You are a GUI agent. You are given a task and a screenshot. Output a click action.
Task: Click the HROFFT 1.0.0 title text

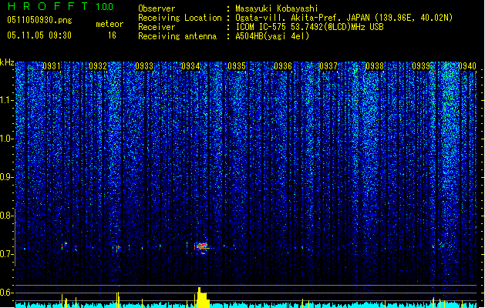(60, 6)
